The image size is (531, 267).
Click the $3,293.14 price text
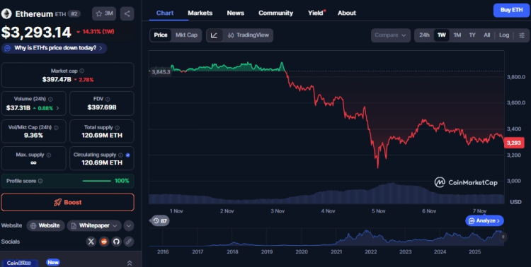click(x=36, y=32)
